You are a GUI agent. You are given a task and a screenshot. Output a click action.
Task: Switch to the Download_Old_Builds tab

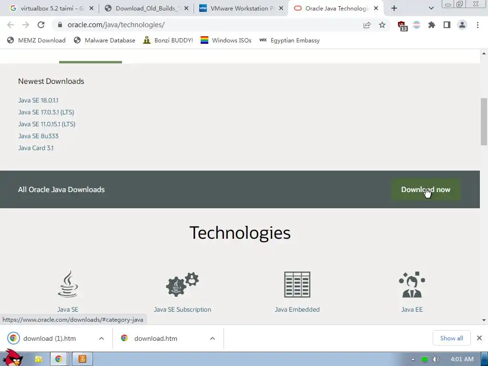click(146, 9)
